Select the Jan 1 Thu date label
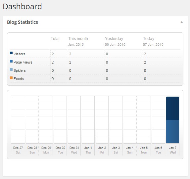 point(88,150)
